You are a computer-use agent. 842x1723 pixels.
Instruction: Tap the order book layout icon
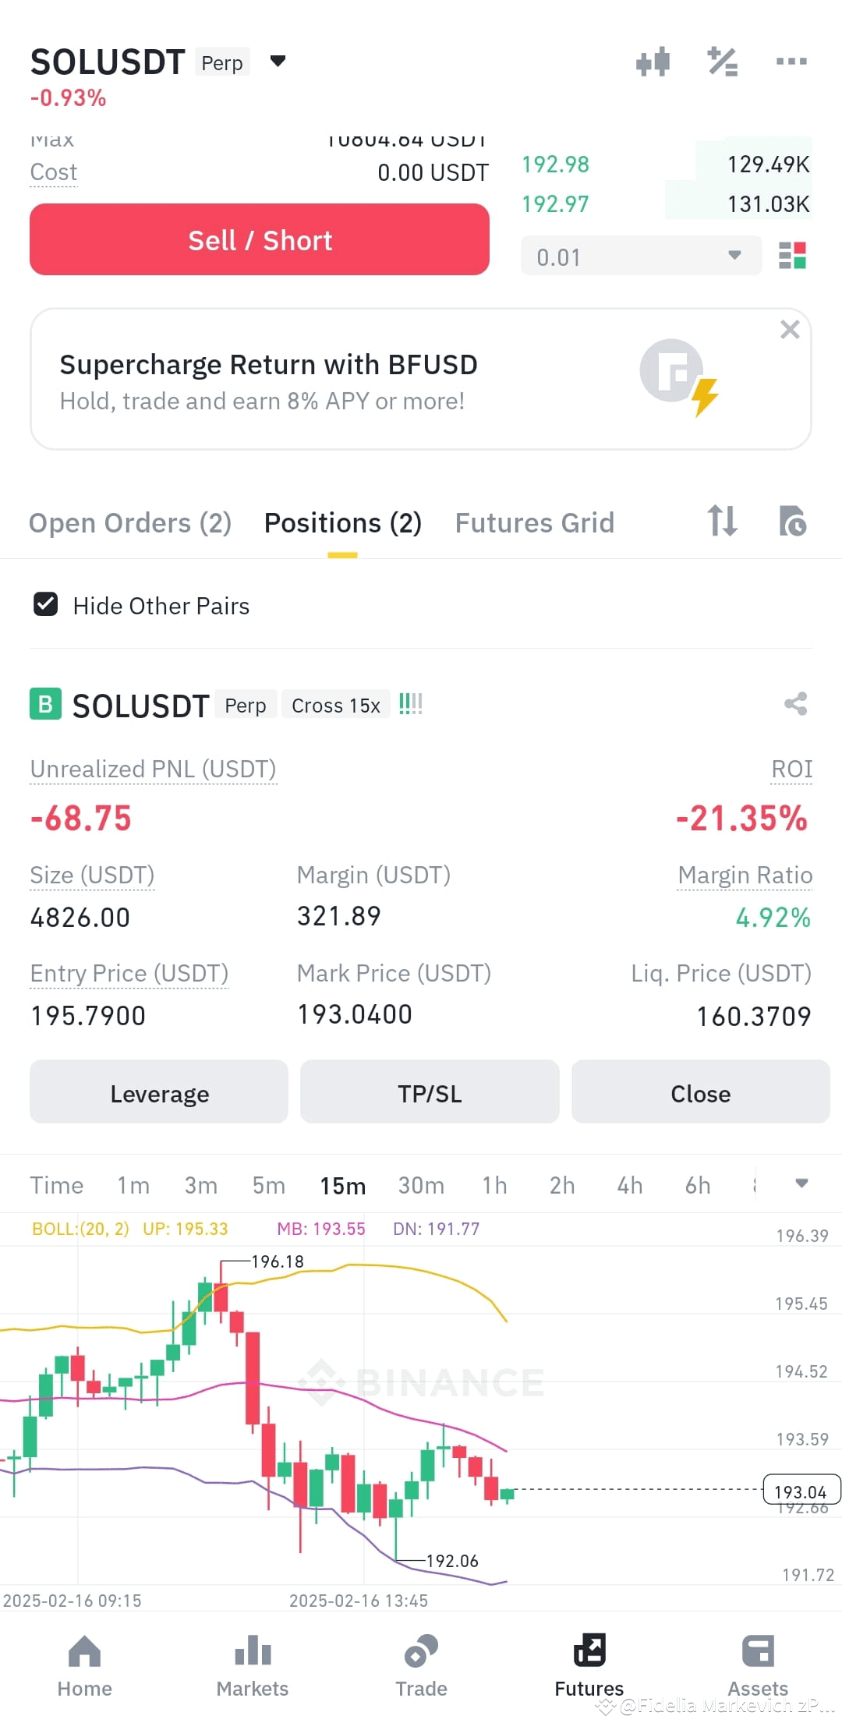pos(792,256)
